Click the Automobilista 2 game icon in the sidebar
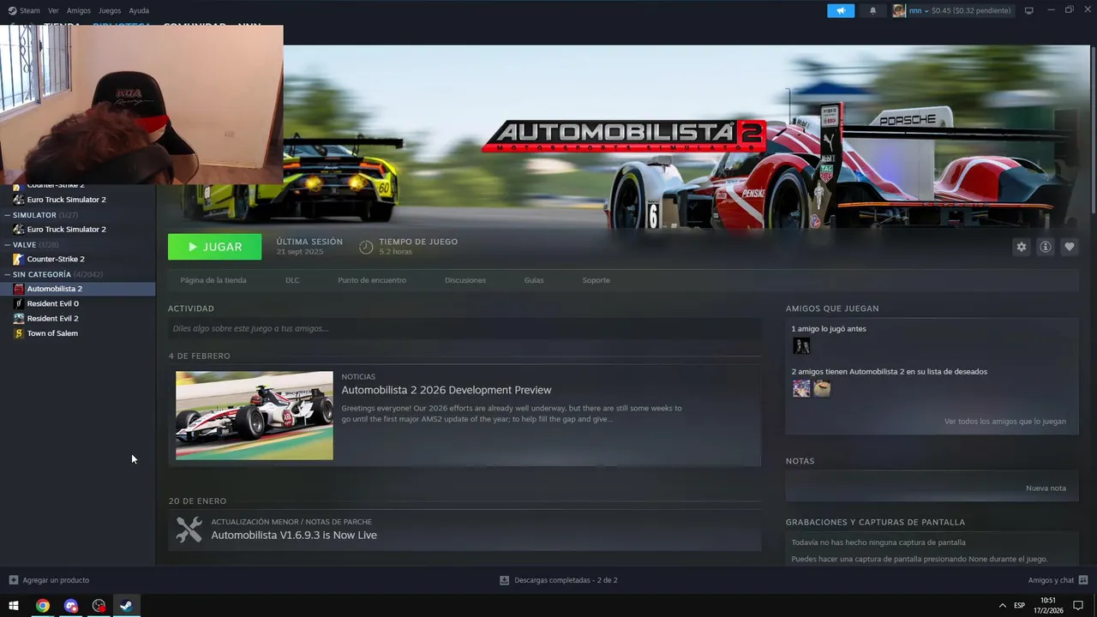This screenshot has height=617, width=1097. click(x=19, y=289)
